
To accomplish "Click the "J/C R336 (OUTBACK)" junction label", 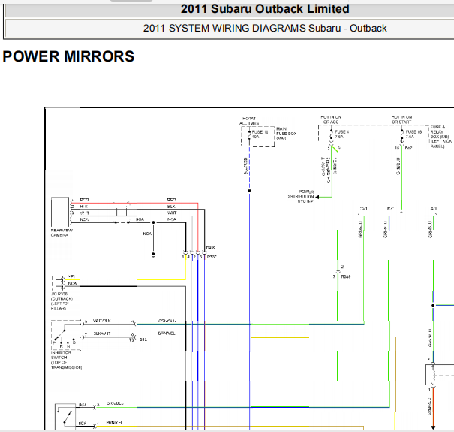I will pyautogui.click(x=62, y=301).
